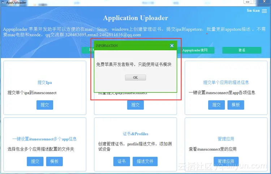The height and width of the screenshot is (174, 271).
Task: Select the 提交Ipa card title
Action: (x=44, y=83)
